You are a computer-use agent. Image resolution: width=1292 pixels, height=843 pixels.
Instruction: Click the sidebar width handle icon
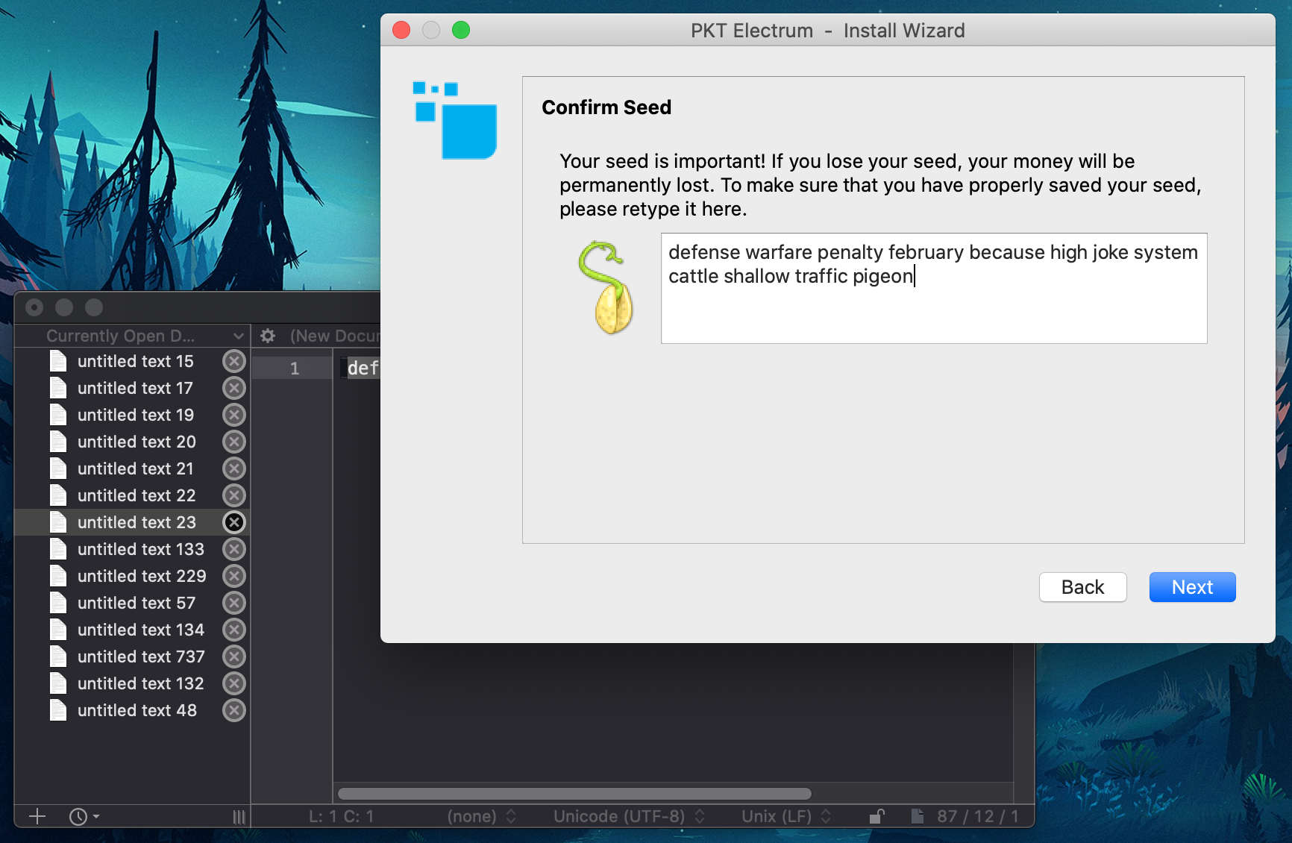[x=238, y=816]
